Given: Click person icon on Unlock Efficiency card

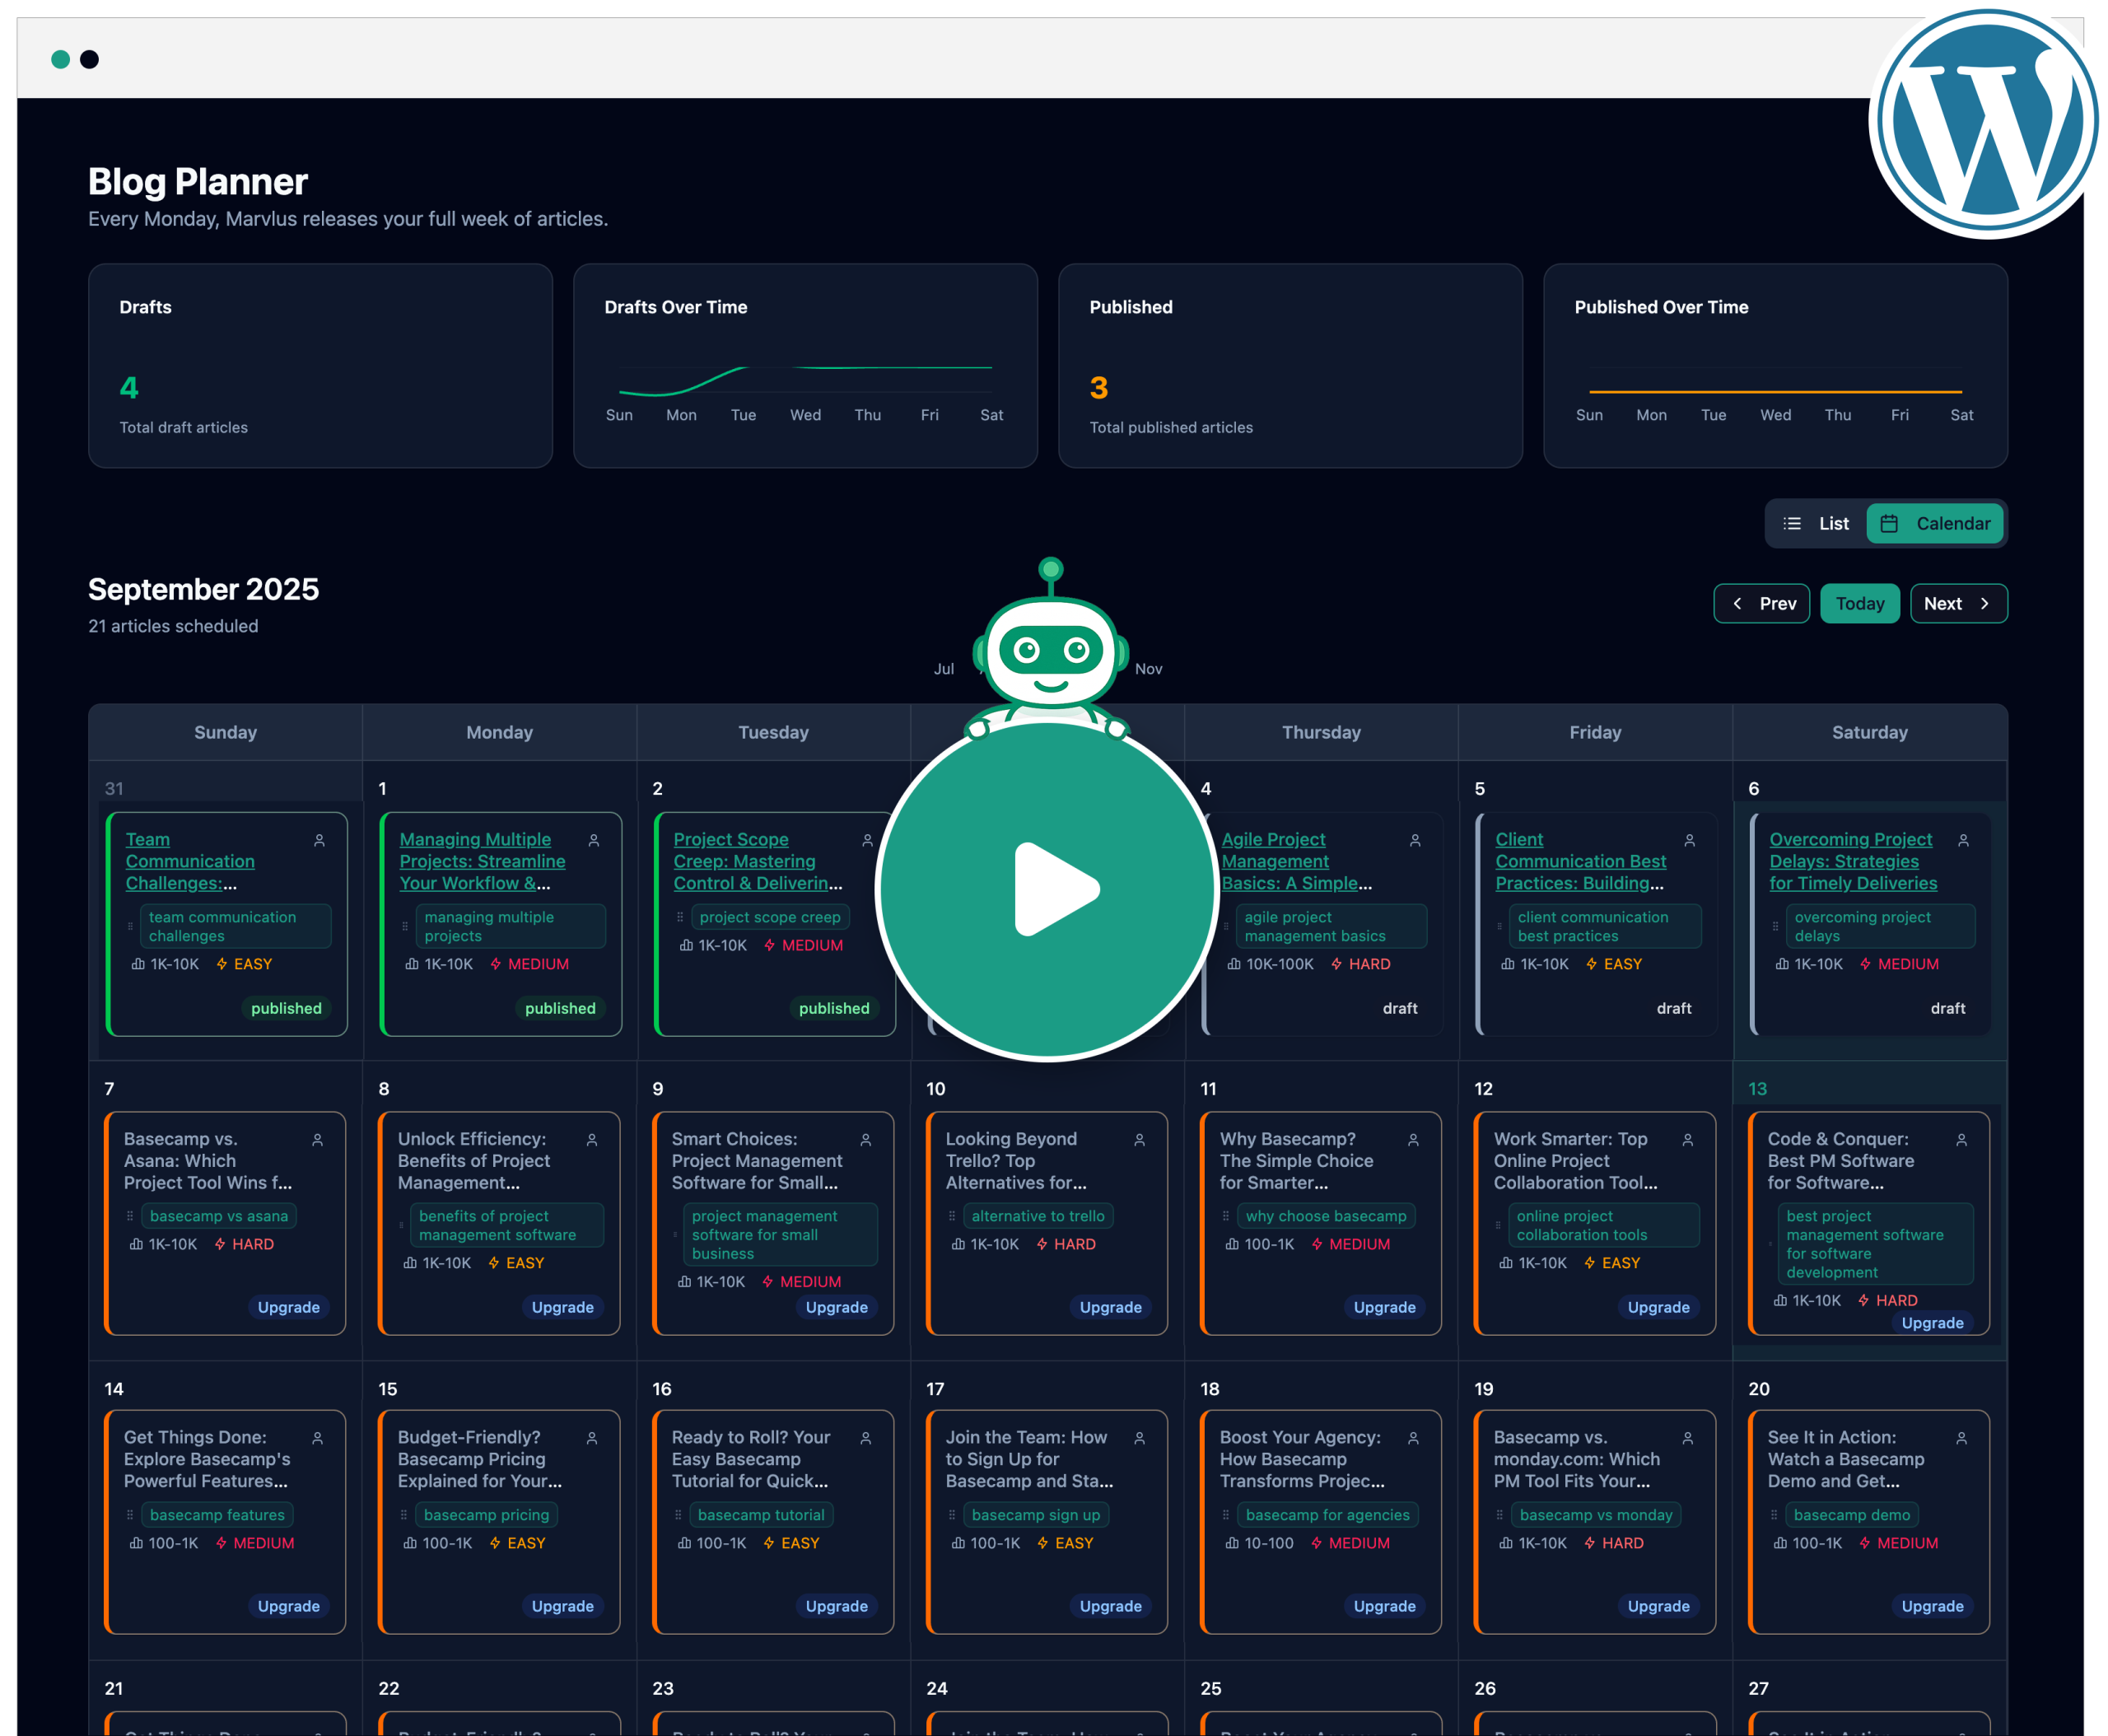Looking at the screenshot, I should [x=592, y=1140].
